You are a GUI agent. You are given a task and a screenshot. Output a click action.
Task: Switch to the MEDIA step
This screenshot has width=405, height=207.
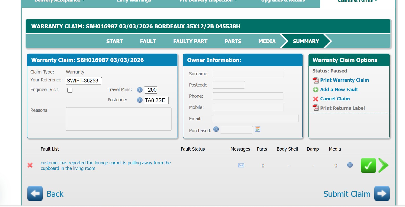point(267,41)
